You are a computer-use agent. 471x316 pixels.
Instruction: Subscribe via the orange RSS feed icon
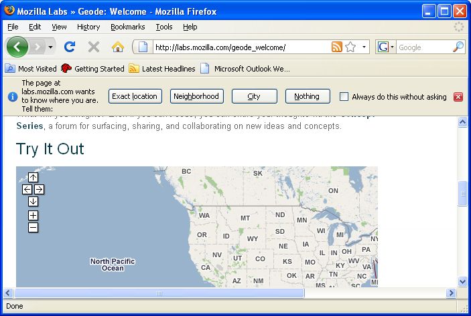[337, 47]
